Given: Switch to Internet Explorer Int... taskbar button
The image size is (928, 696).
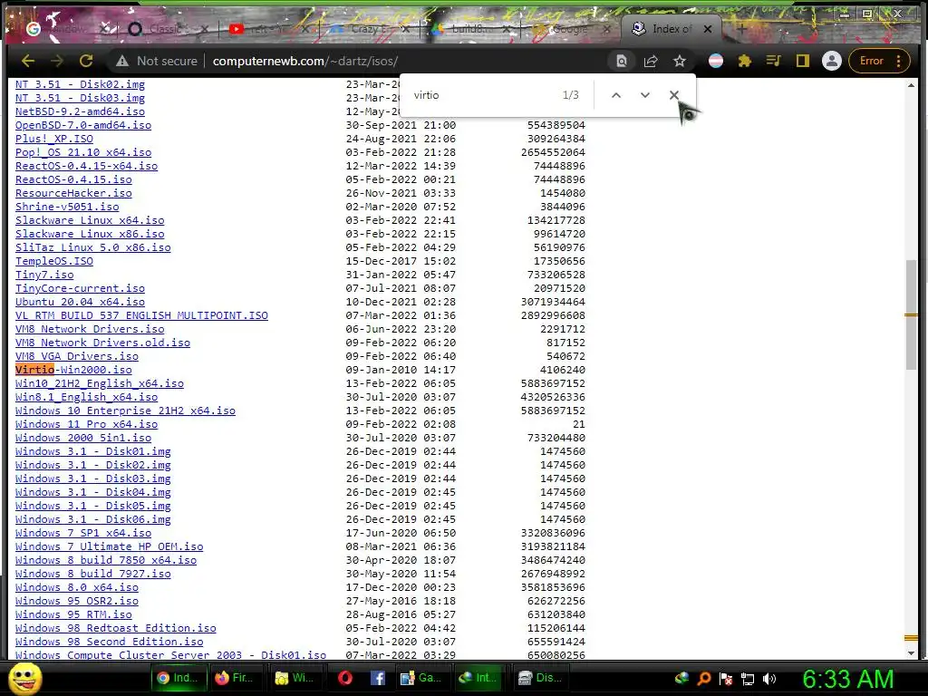Looking at the screenshot, I should tap(478, 678).
